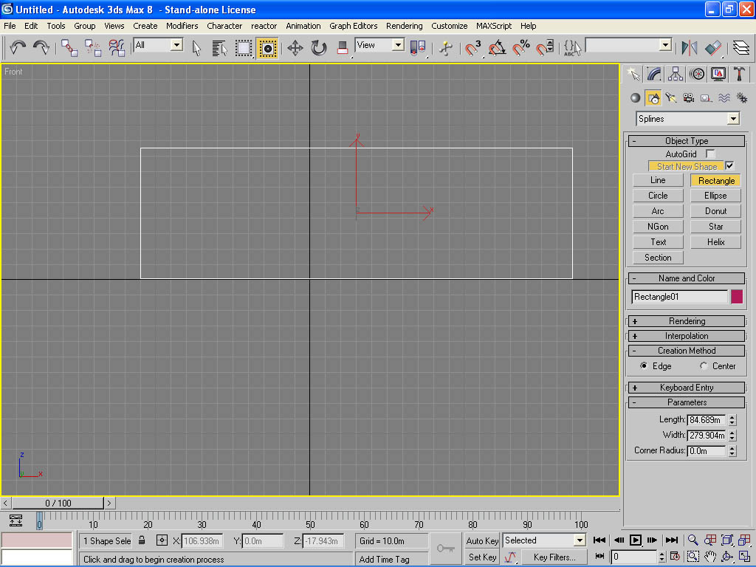The height and width of the screenshot is (567, 756).
Task: Open the Graph Editors menu
Action: click(x=354, y=26)
